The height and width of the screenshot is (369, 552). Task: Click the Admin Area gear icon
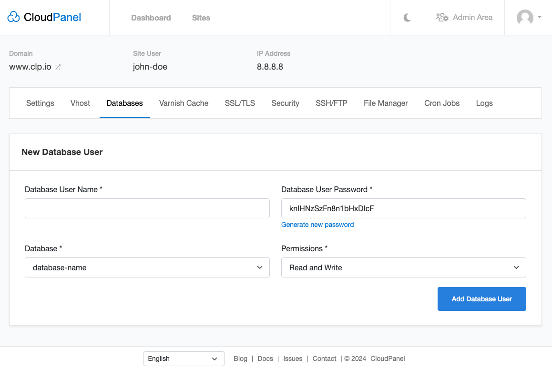tap(442, 17)
